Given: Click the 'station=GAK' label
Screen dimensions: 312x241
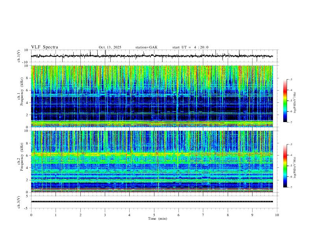Looking at the screenshot, I should (x=147, y=47).
